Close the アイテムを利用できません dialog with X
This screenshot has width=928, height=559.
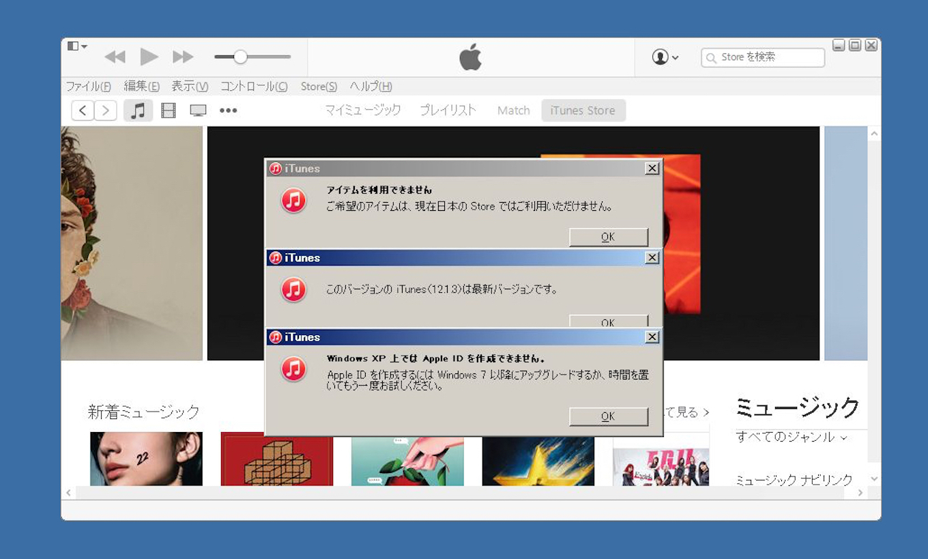pyautogui.click(x=652, y=168)
